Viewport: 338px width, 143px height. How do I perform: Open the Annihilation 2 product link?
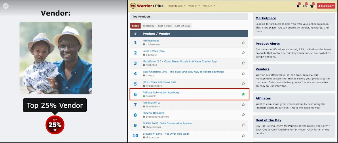coord(151,103)
